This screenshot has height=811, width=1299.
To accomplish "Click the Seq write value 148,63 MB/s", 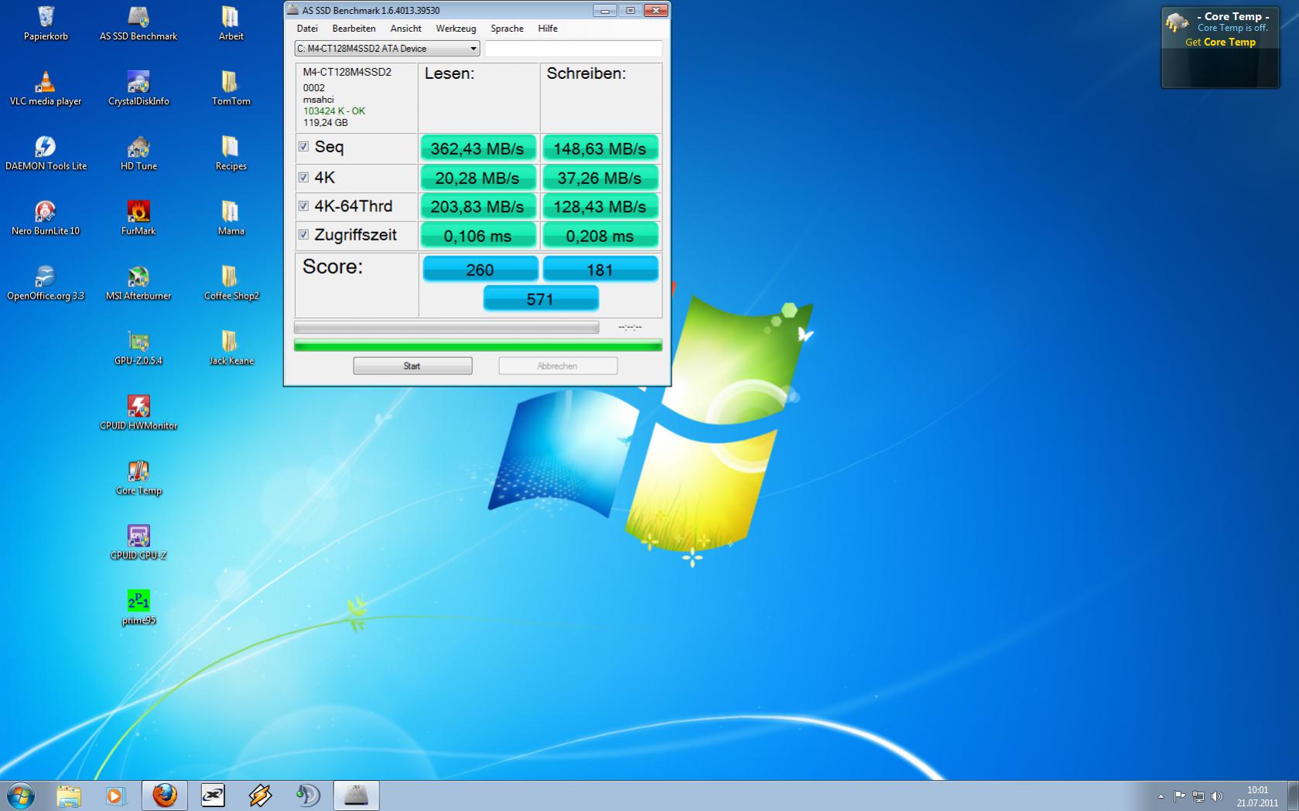I will coord(600,148).
